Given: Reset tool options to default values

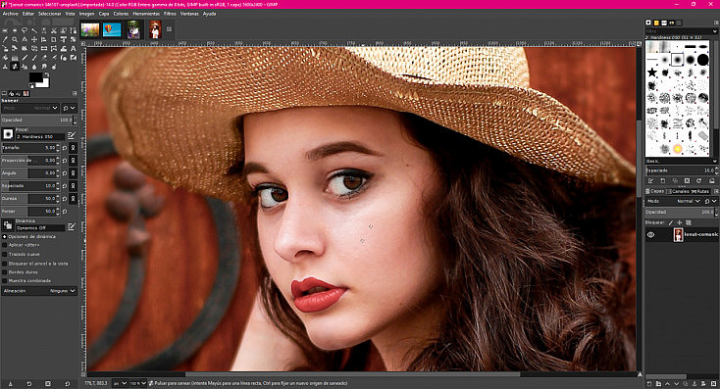Looking at the screenshot, I should point(67,383).
